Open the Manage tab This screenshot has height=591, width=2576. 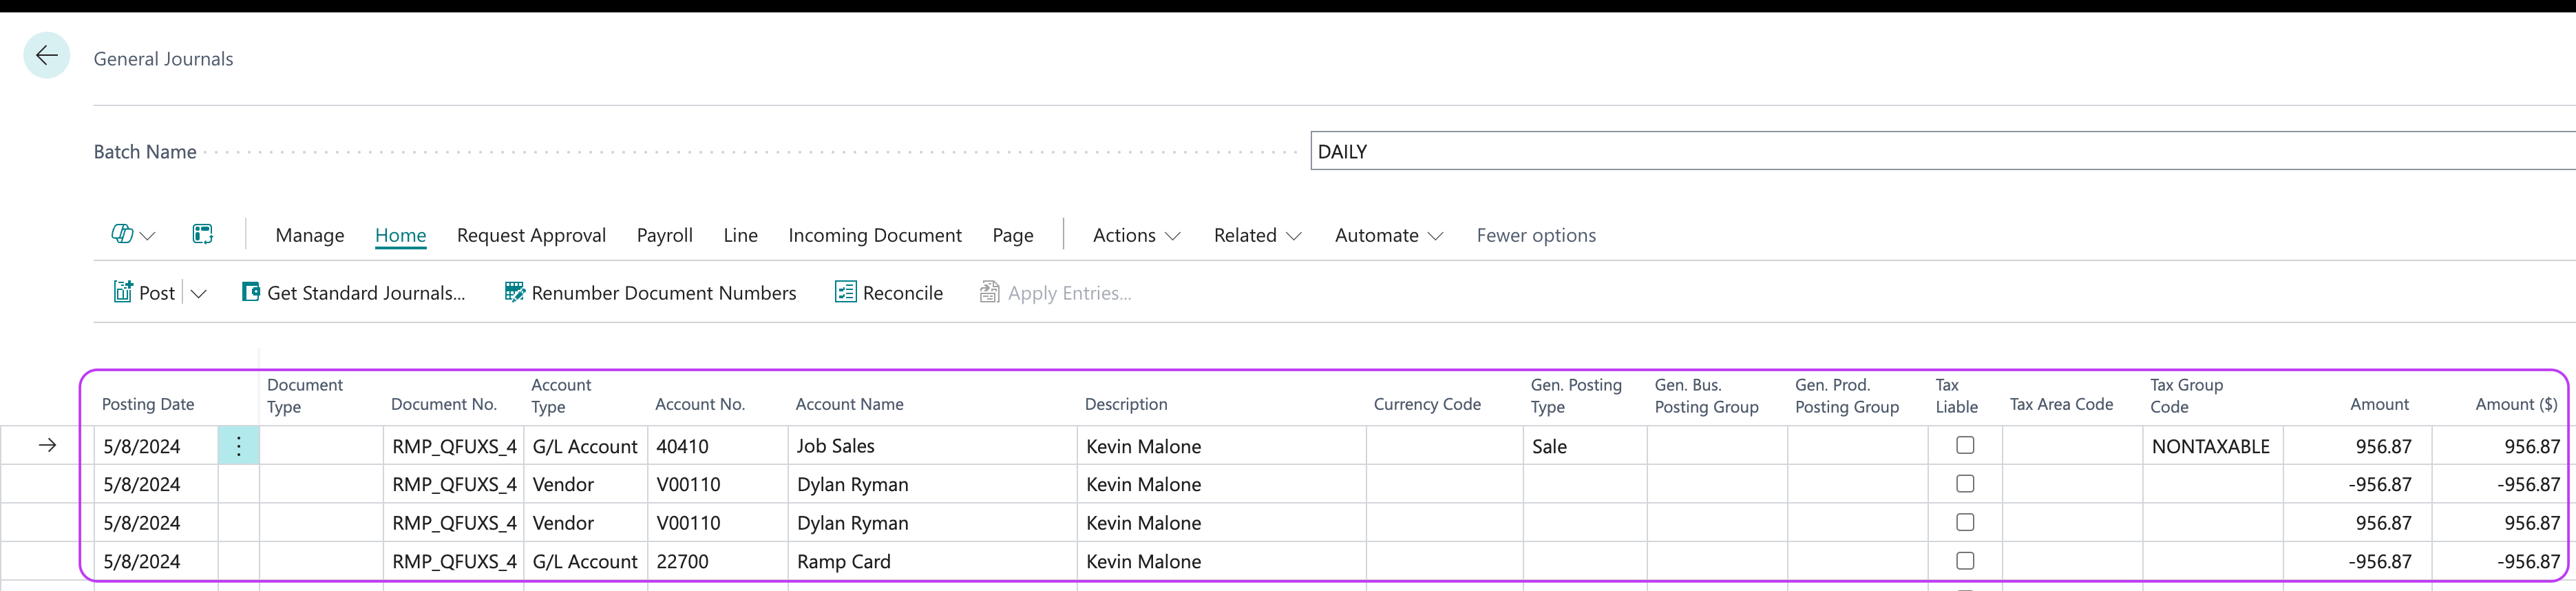point(310,235)
